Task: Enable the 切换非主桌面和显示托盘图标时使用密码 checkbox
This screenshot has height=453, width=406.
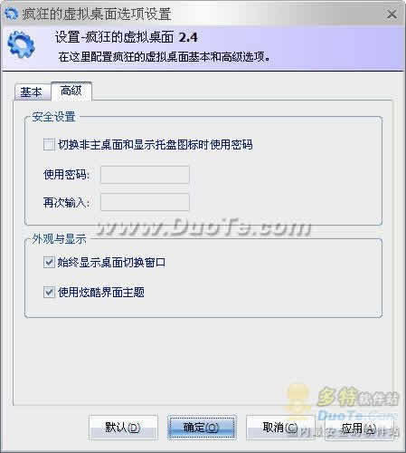Action: (49, 145)
